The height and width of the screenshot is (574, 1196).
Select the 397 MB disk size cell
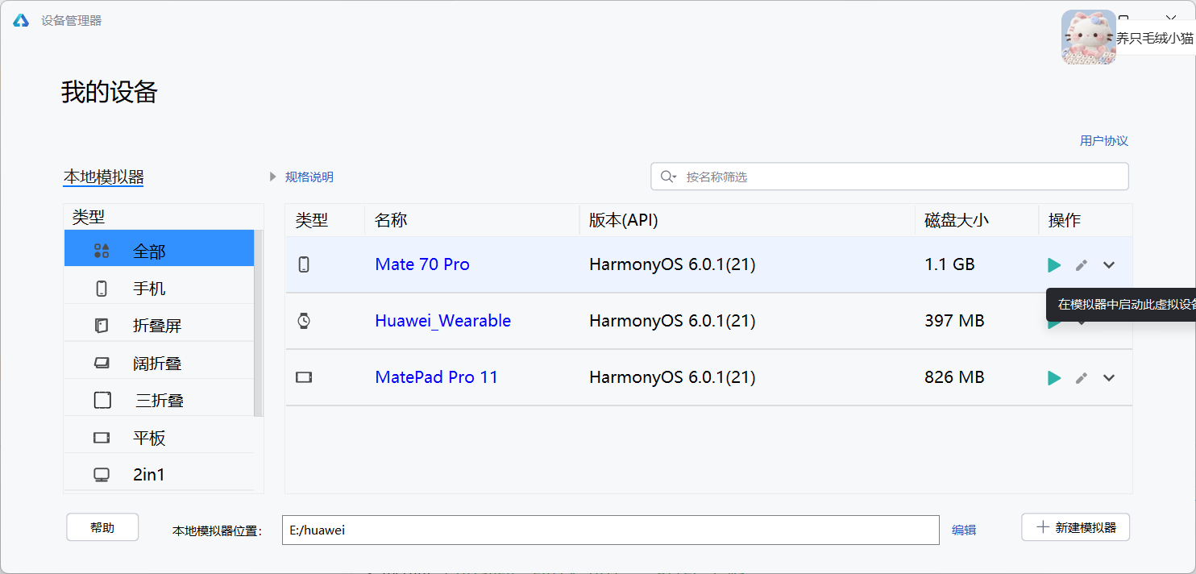click(954, 321)
